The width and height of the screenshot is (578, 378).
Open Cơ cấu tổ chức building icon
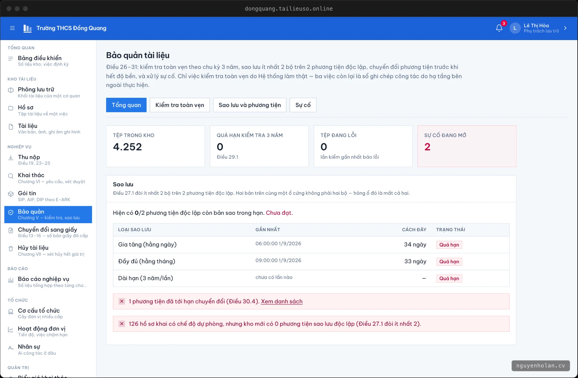(11, 311)
